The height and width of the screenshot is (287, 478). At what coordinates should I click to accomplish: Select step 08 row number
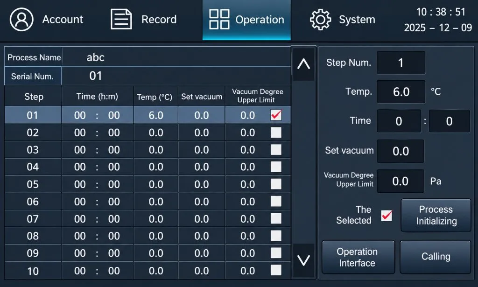pyautogui.click(x=33, y=236)
